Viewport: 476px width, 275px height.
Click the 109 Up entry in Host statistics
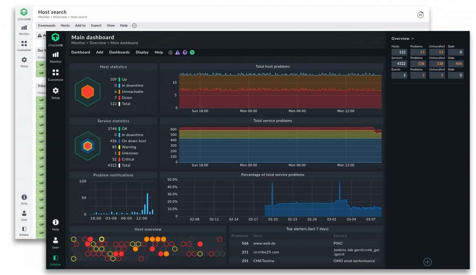point(118,79)
